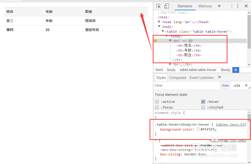Collapse the highlighted tr element node

[x=170, y=40]
